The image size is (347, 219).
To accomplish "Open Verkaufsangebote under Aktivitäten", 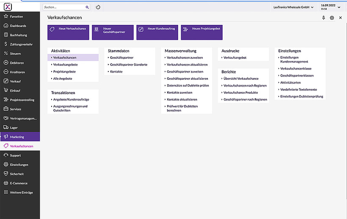I will [x=65, y=65].
